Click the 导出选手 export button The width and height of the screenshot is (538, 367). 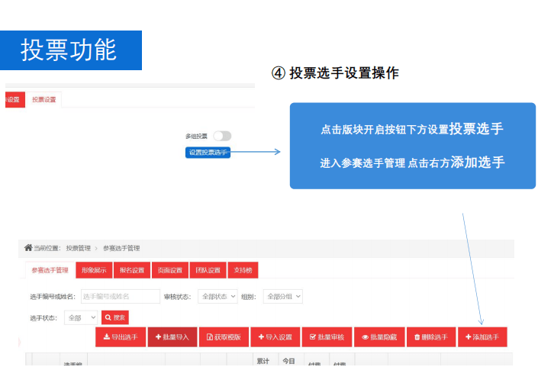pyautogui.click(x=120, y=336)
